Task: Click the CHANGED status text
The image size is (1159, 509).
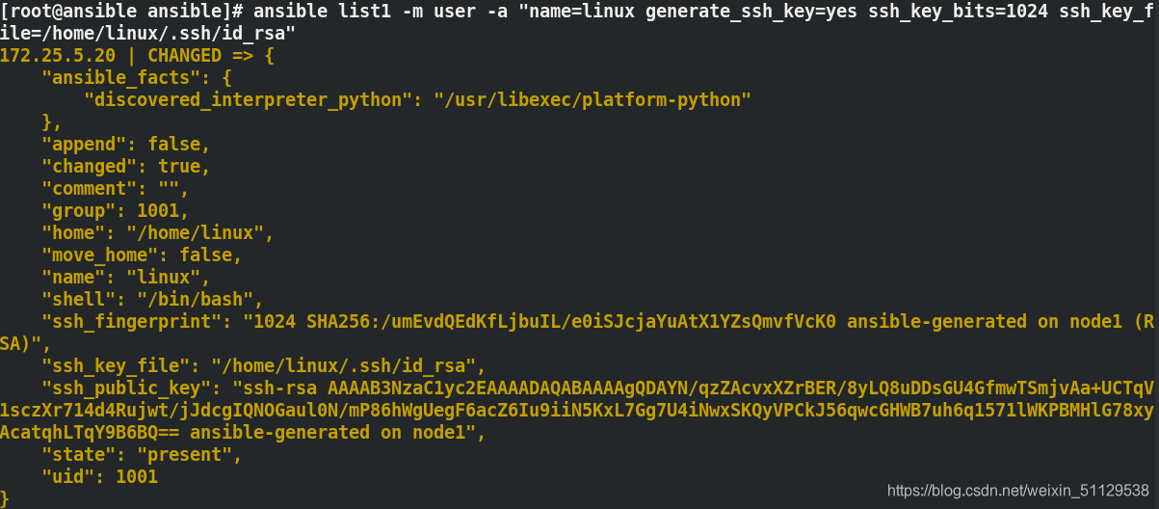Action: 184,56
